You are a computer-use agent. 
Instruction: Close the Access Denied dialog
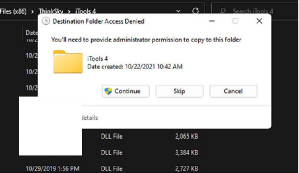[x=259, y=21]
